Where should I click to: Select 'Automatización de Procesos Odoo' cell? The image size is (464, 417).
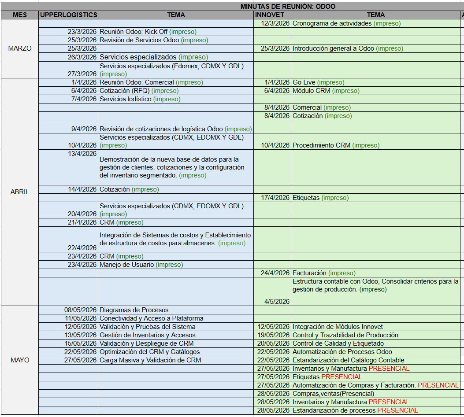[375, 352]
